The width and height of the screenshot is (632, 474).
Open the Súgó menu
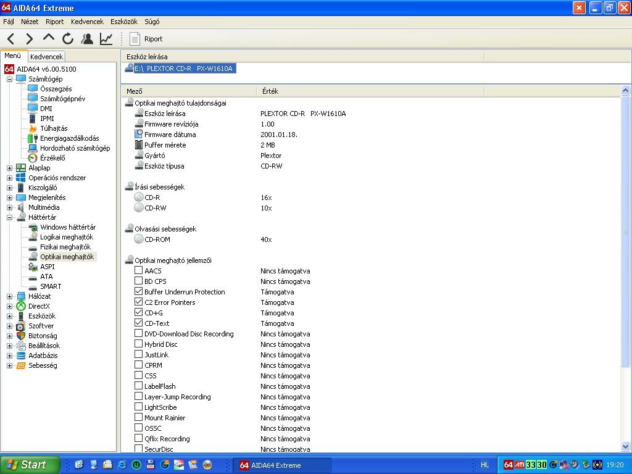152,22
